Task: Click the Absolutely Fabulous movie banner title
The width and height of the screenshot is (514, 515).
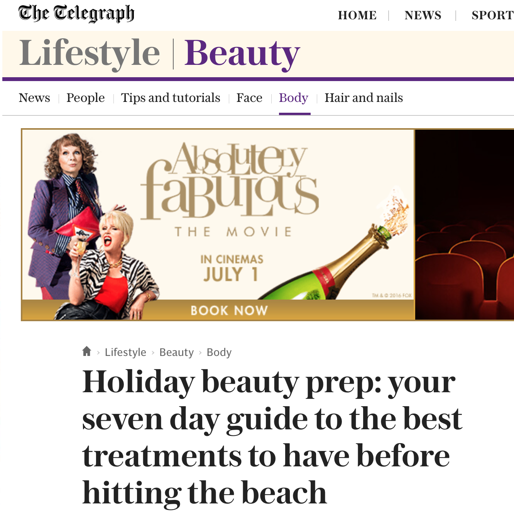Action: 230,181
